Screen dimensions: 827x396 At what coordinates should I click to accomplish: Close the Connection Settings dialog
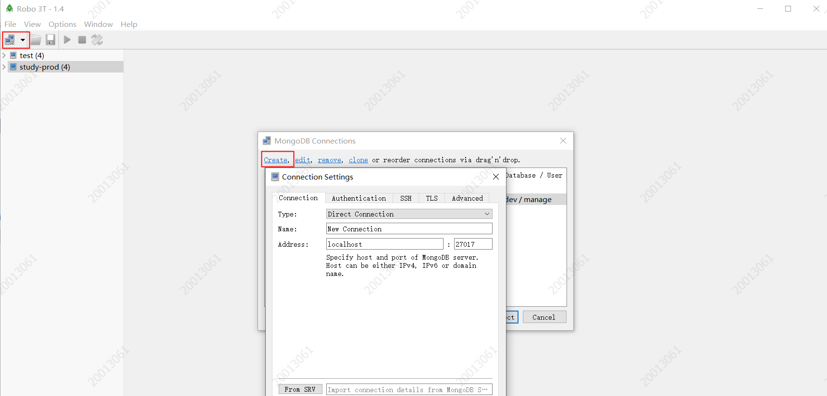(496, 177)
